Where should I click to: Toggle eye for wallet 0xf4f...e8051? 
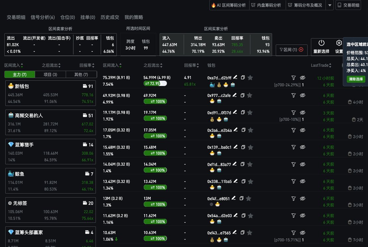pos(303,199)
